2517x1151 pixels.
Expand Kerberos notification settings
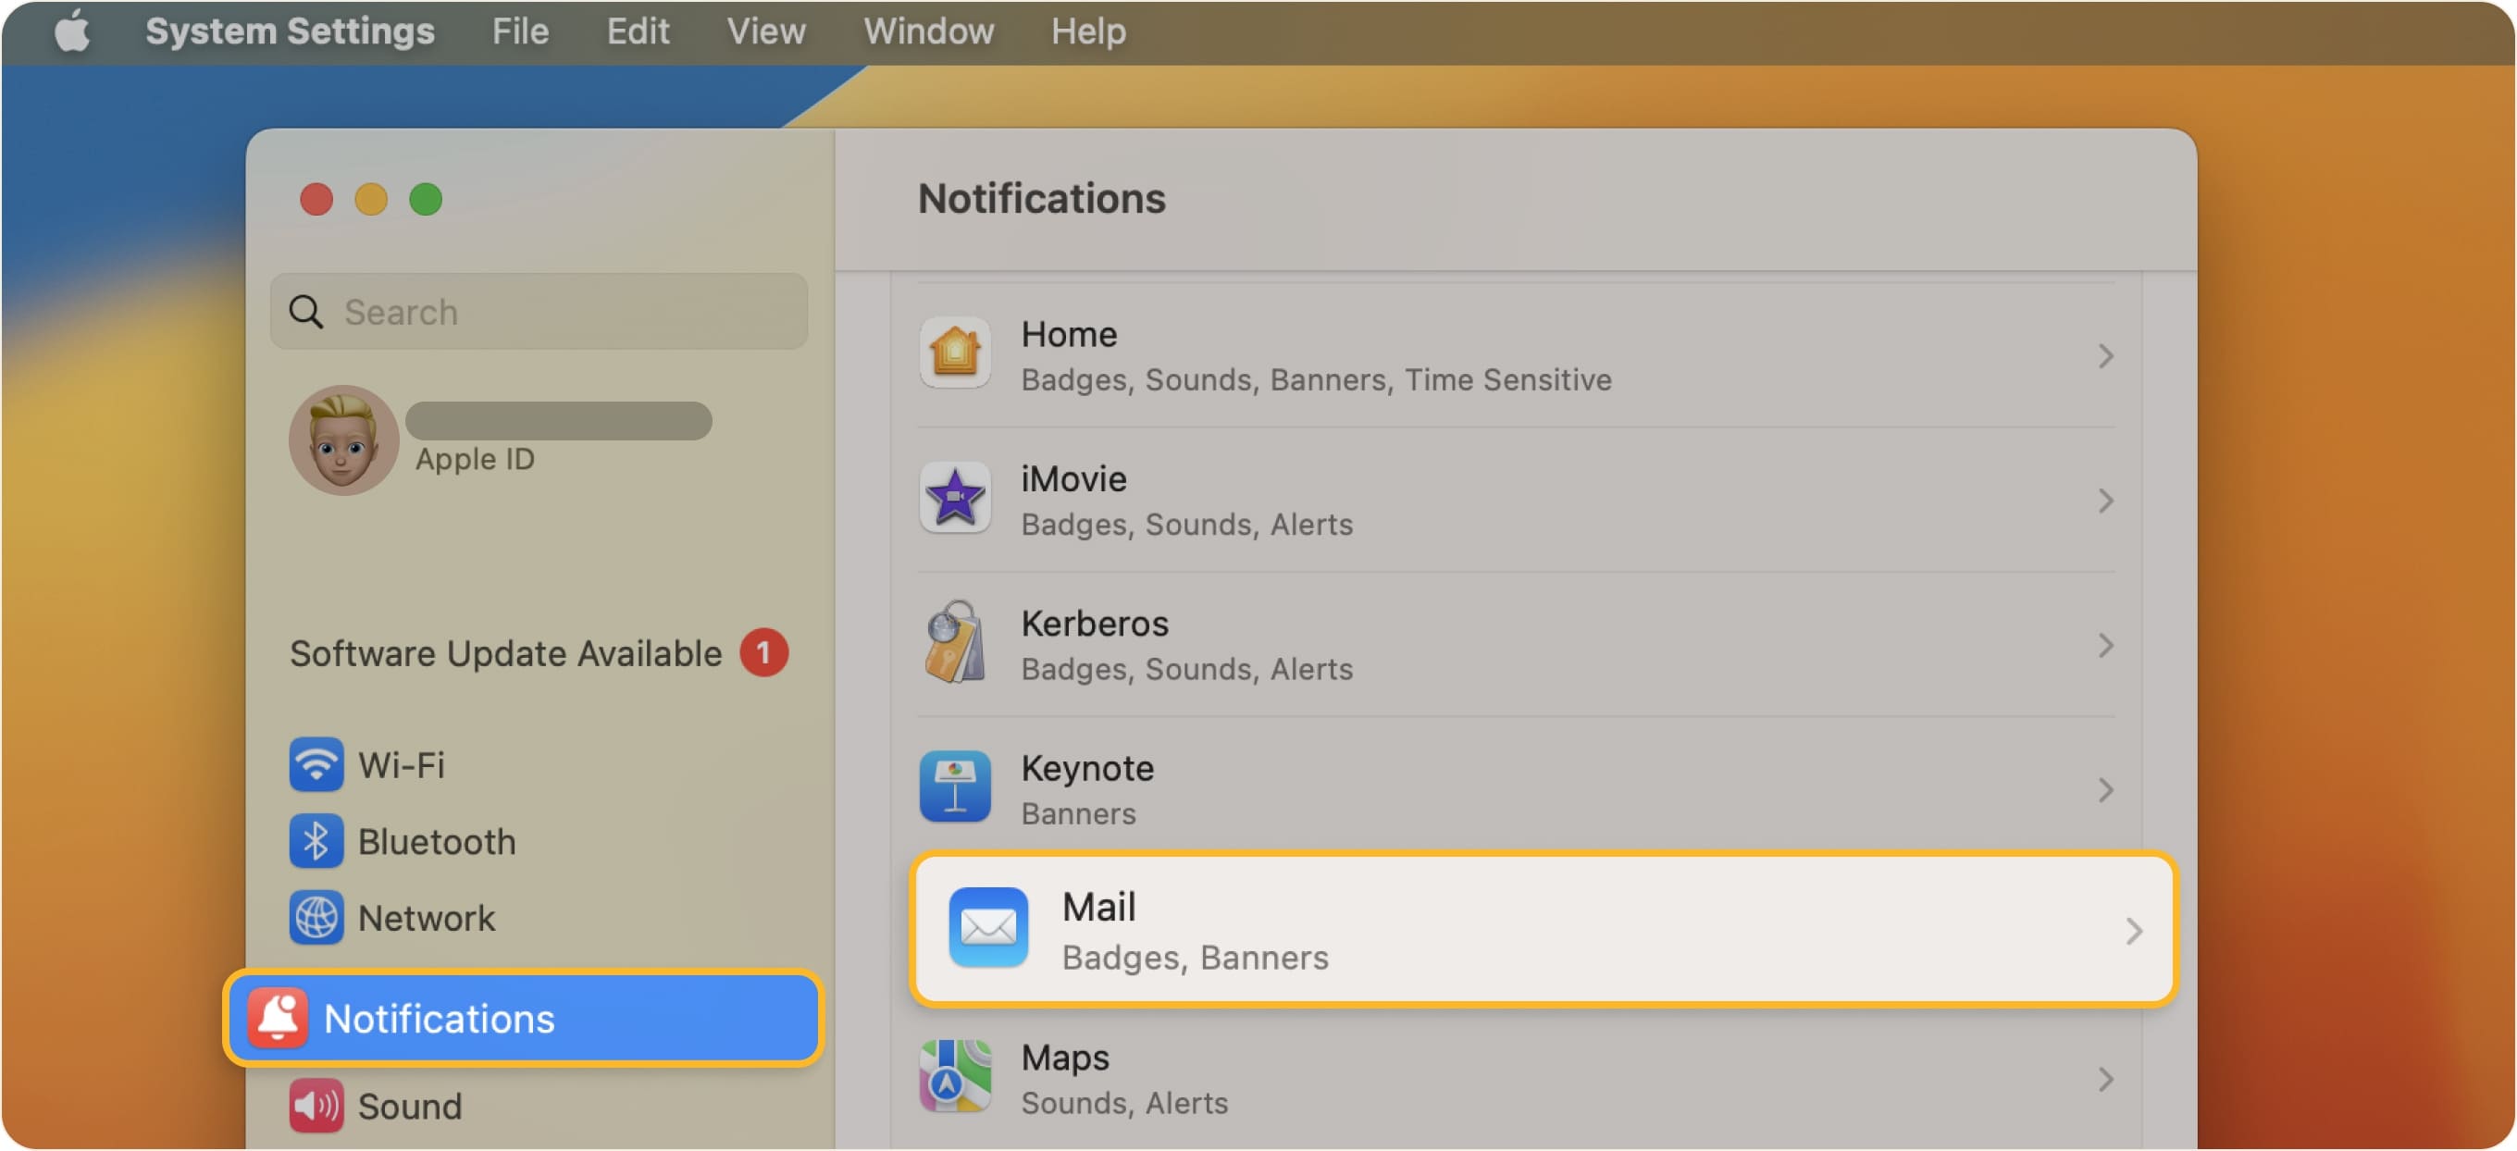(x=2104, y=645)
